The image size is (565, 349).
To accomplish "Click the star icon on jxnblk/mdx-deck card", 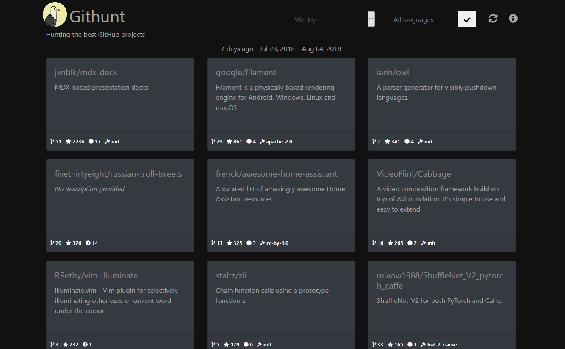I will coord(69,142).
